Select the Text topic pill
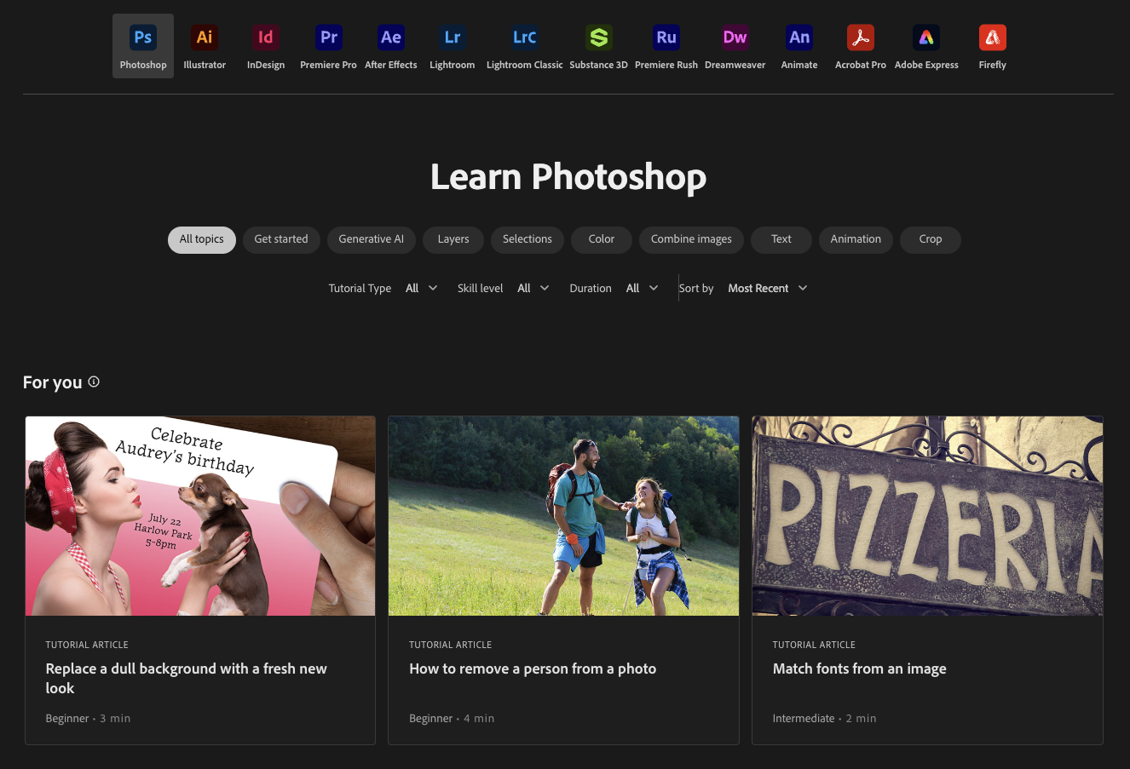The image size is (1130, 769). tap(781, 239)
